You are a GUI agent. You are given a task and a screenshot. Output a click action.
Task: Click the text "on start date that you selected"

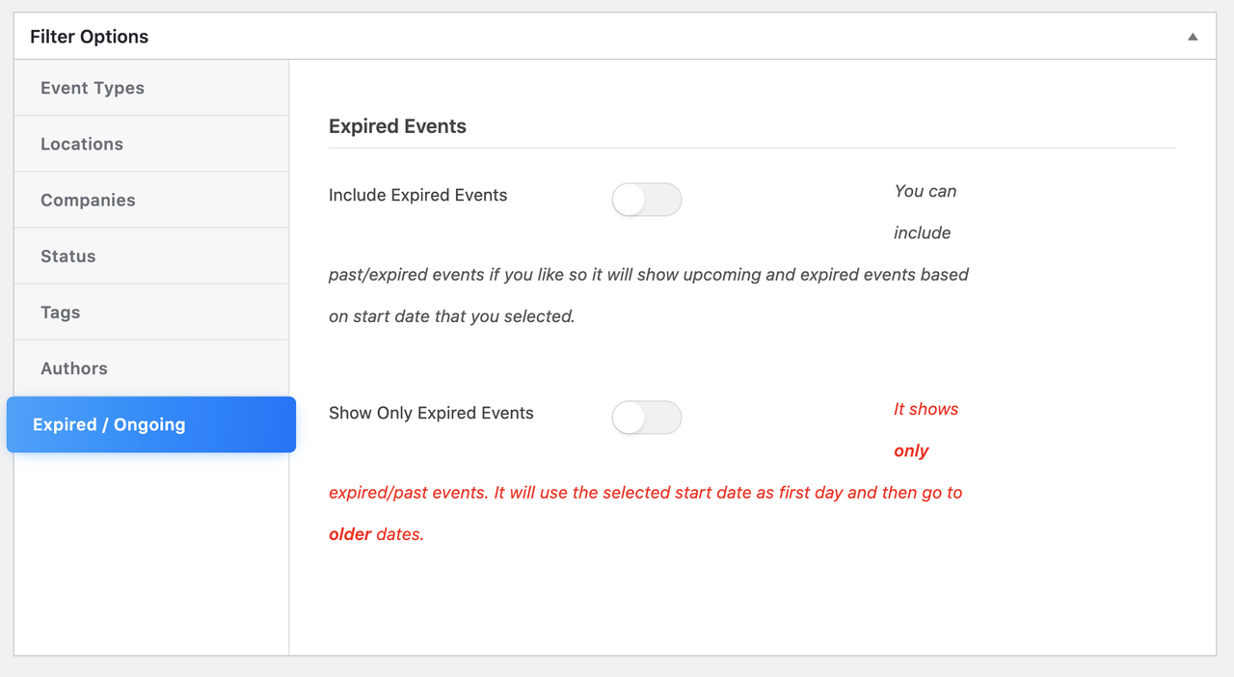[x=451, y=315]
